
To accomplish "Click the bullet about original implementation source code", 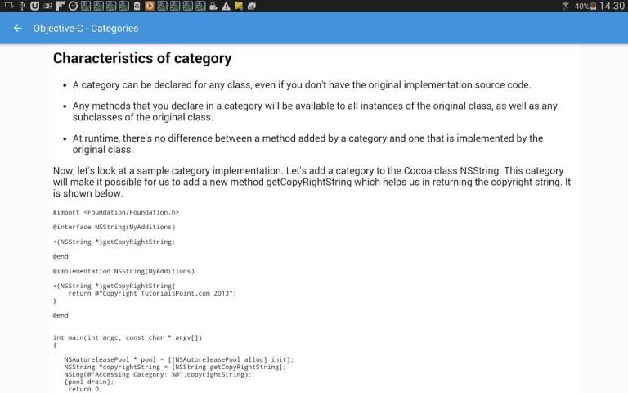I will 301,84.
